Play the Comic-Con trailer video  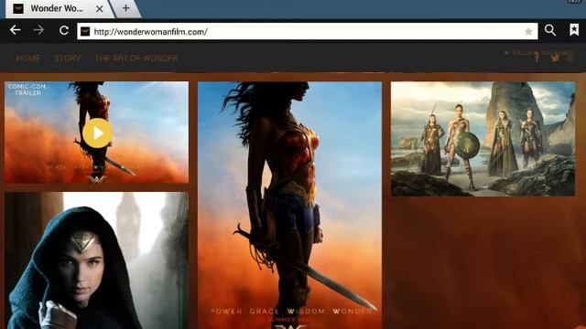[x=97, y=133]
